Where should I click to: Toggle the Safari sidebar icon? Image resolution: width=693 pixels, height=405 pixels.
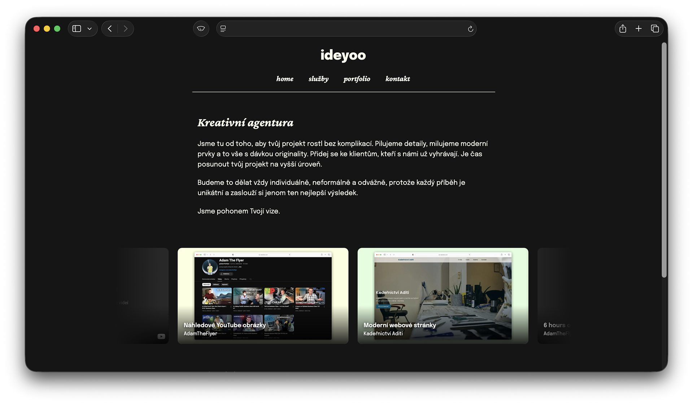(x=77, y=29)
